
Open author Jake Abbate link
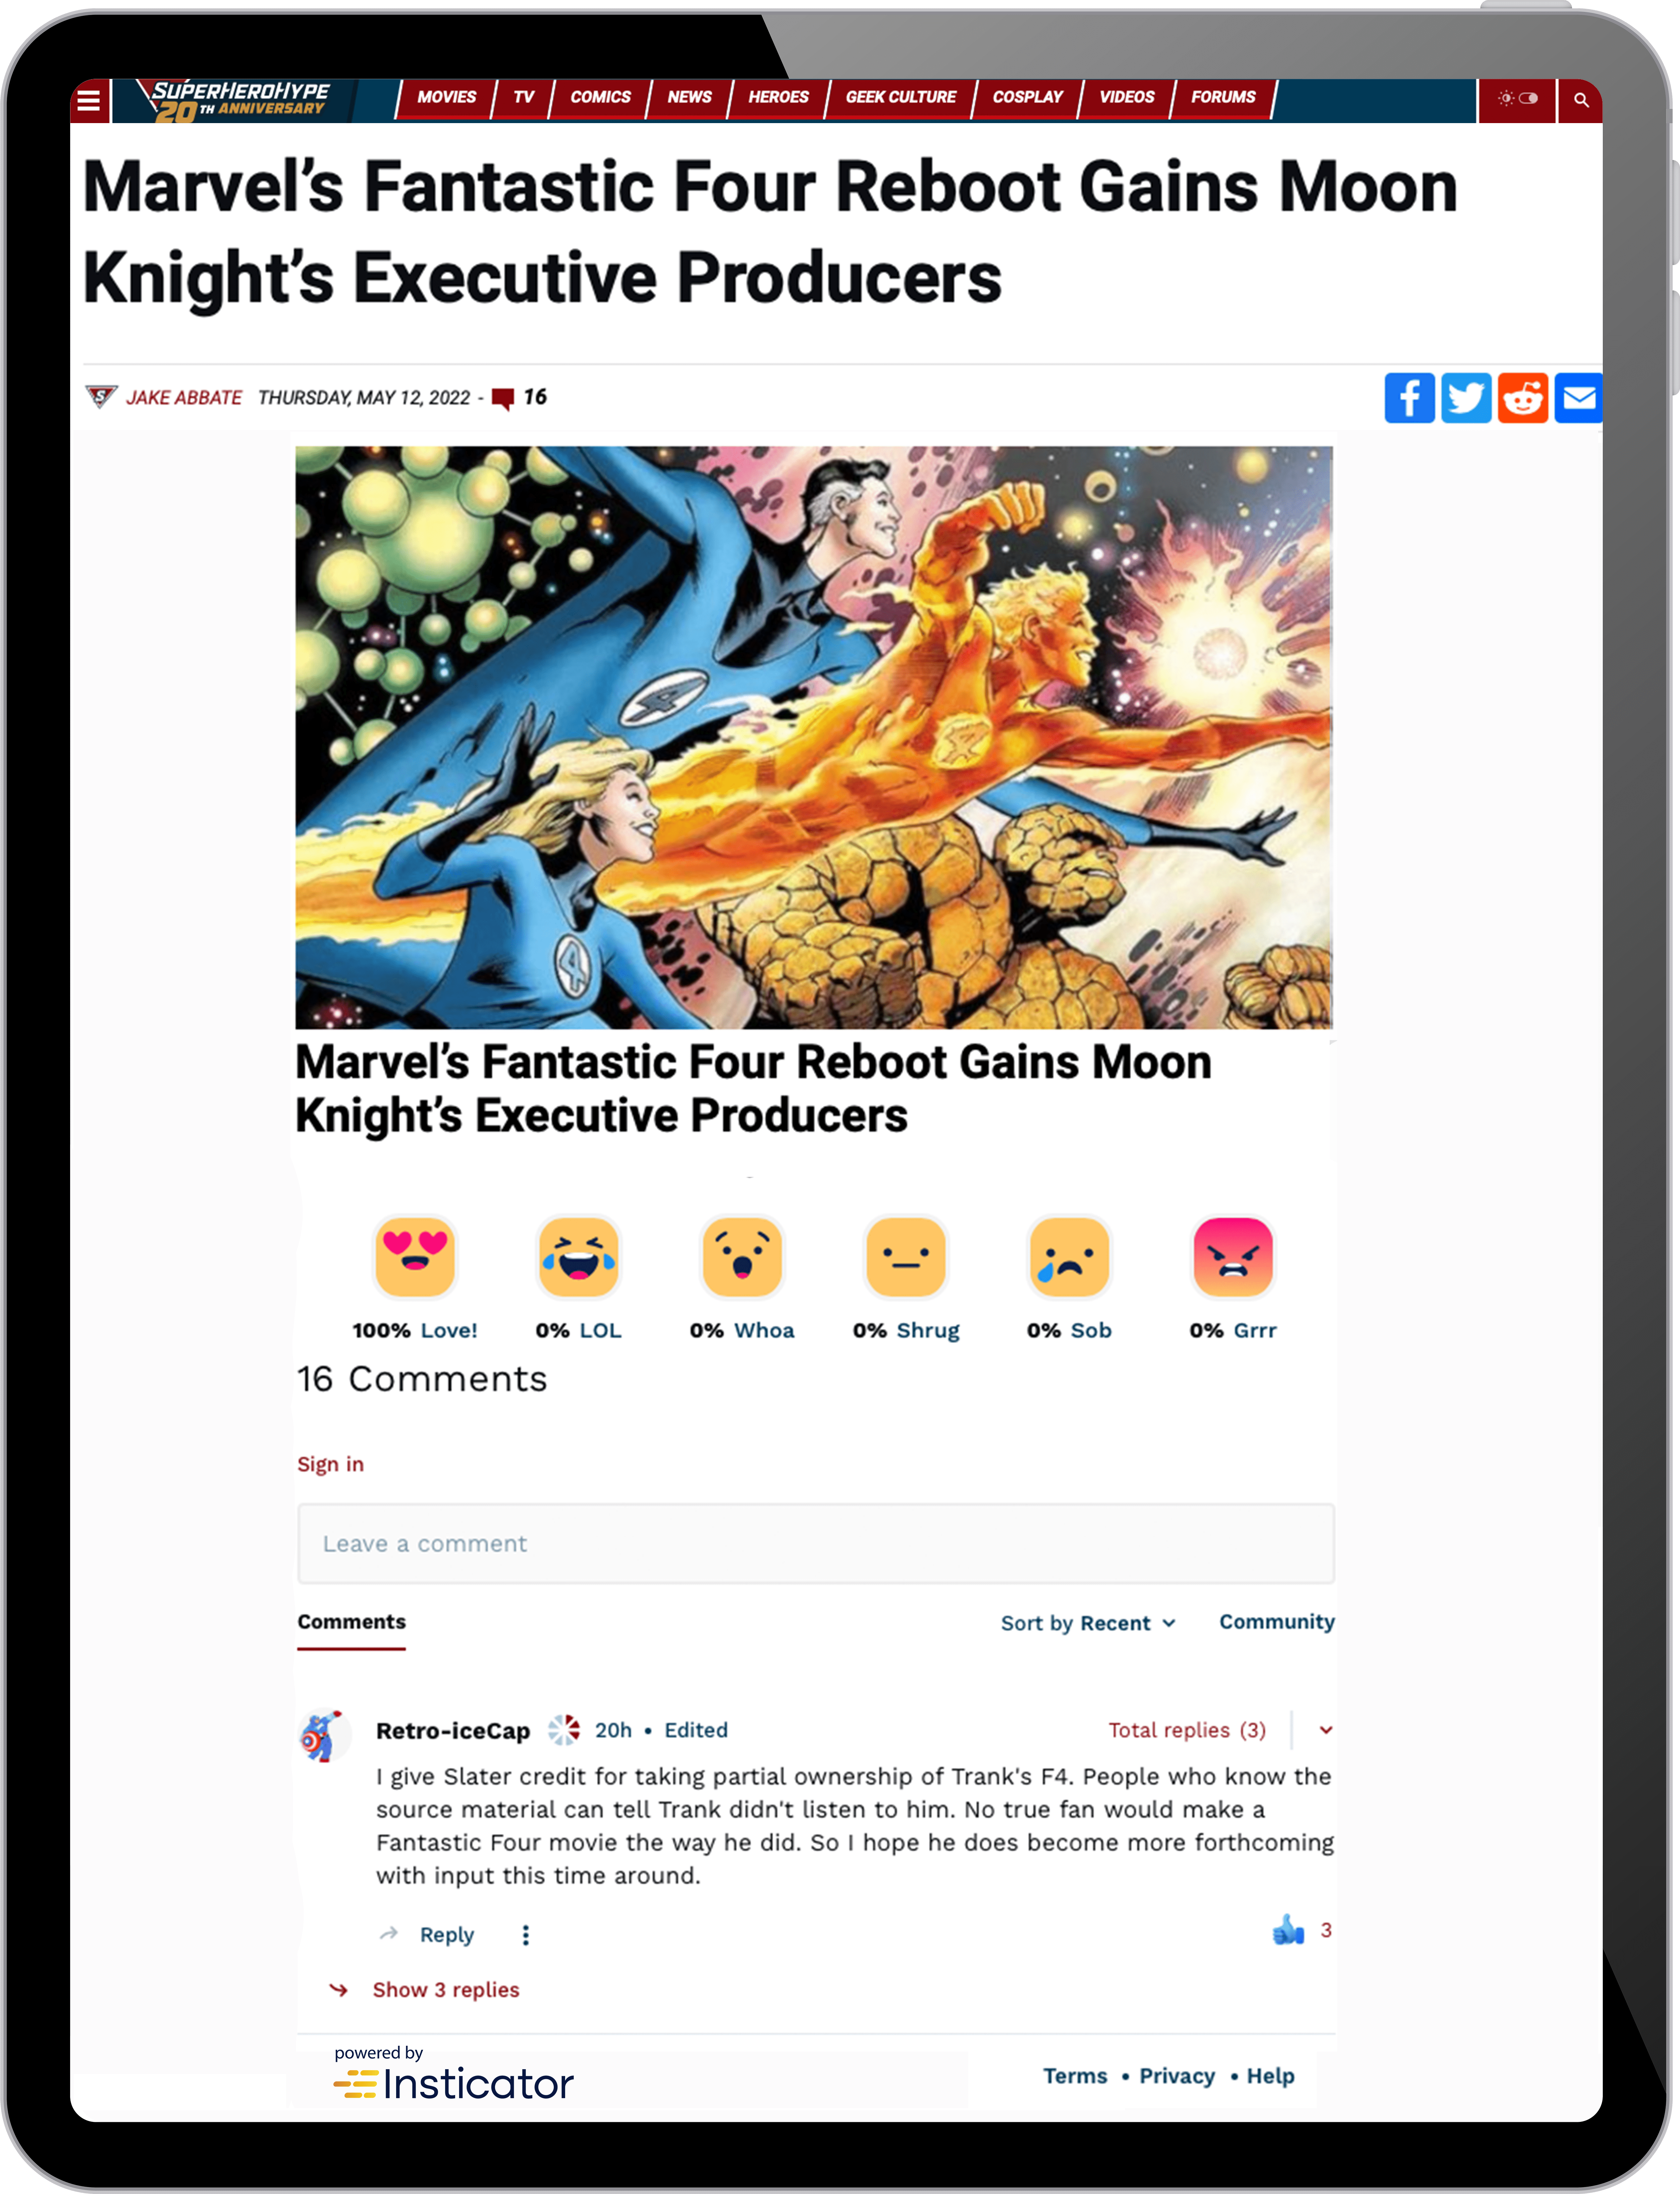pyautogui.click(x=184, y=398)
